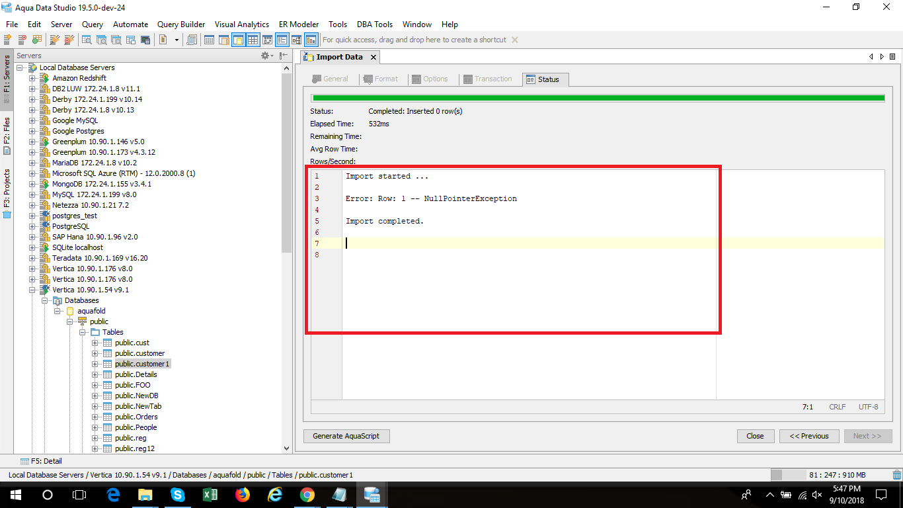Collapse the Tables folder node

[x=82, y=332]
